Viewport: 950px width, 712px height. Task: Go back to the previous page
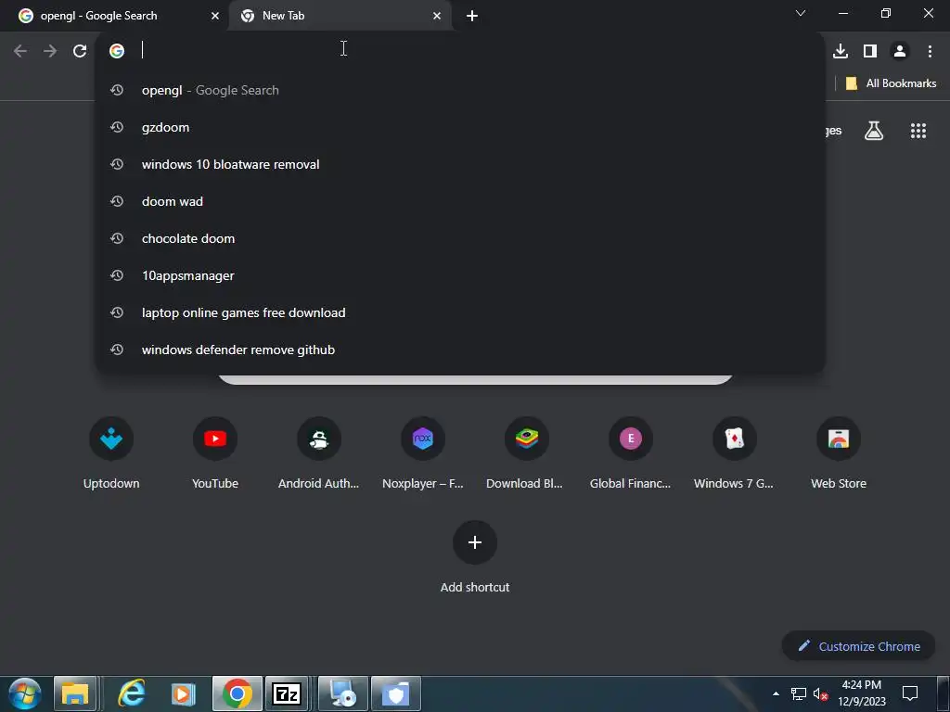20,51
